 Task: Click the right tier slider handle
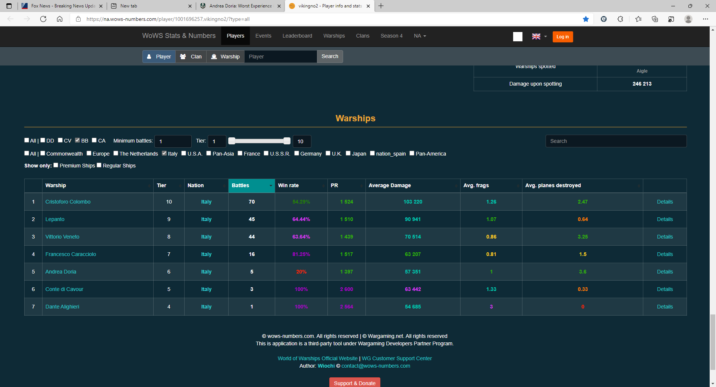[x=287, y=141]
